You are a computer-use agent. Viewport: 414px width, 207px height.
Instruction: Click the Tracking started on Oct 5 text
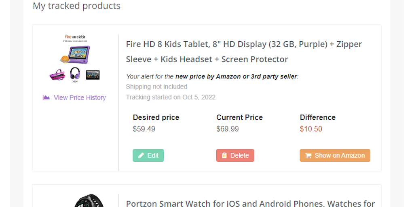171,97
